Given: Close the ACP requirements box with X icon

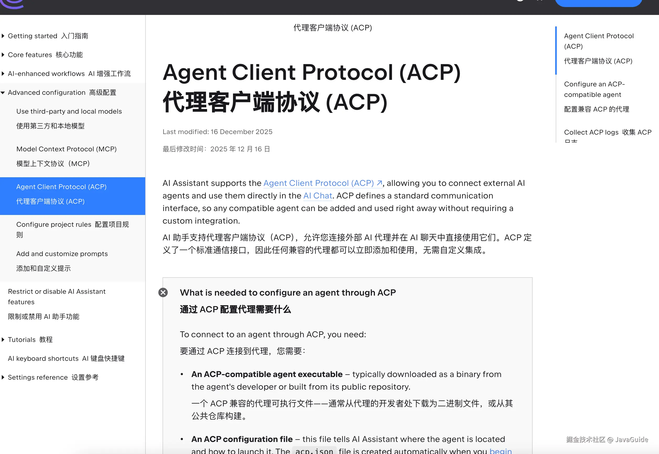Looking at the screenshot, I should 163,292.
